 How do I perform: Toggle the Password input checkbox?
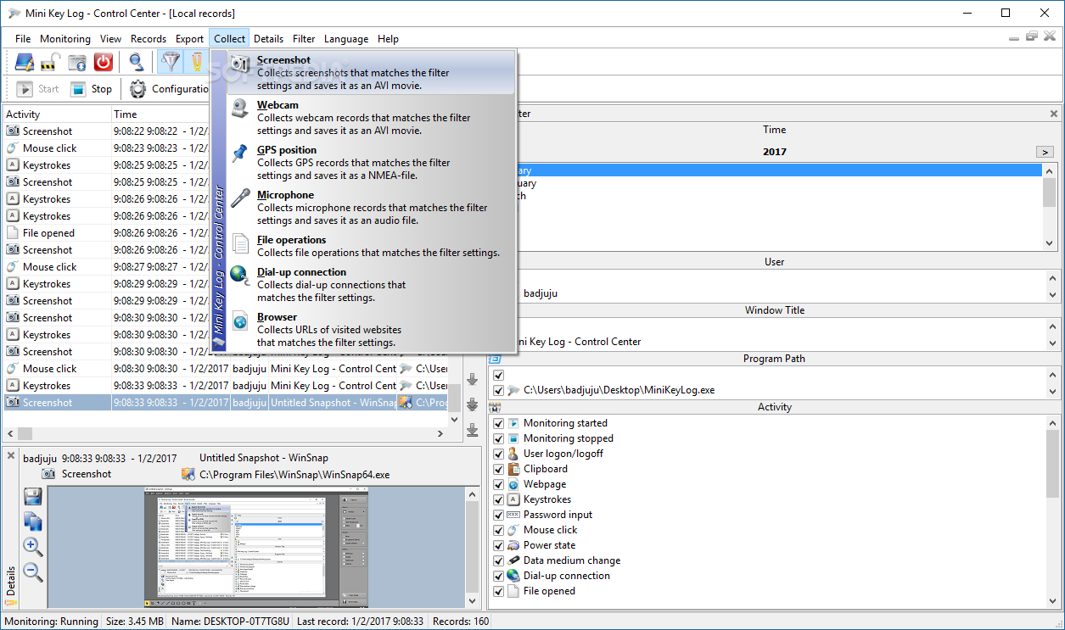499,515
